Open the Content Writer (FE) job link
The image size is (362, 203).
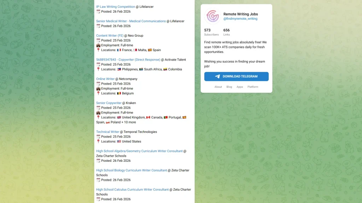[x=110, y=36]
